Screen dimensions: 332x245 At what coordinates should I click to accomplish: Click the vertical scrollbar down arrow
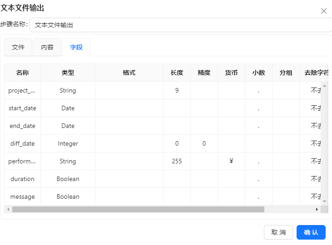click(324, 201)
